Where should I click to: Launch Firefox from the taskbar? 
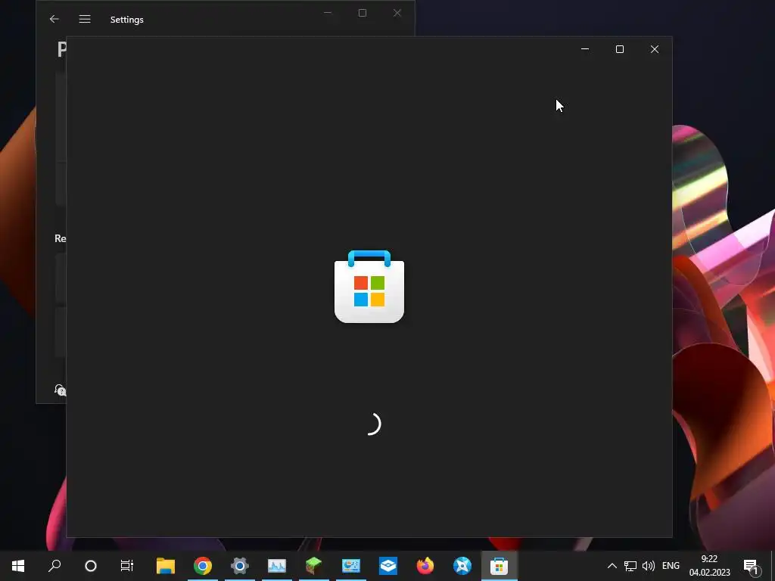pyautogui.click(x=425, y=566)
